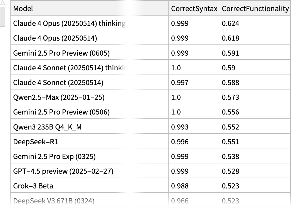Sort by the CorrectSyntax column header

194,9
